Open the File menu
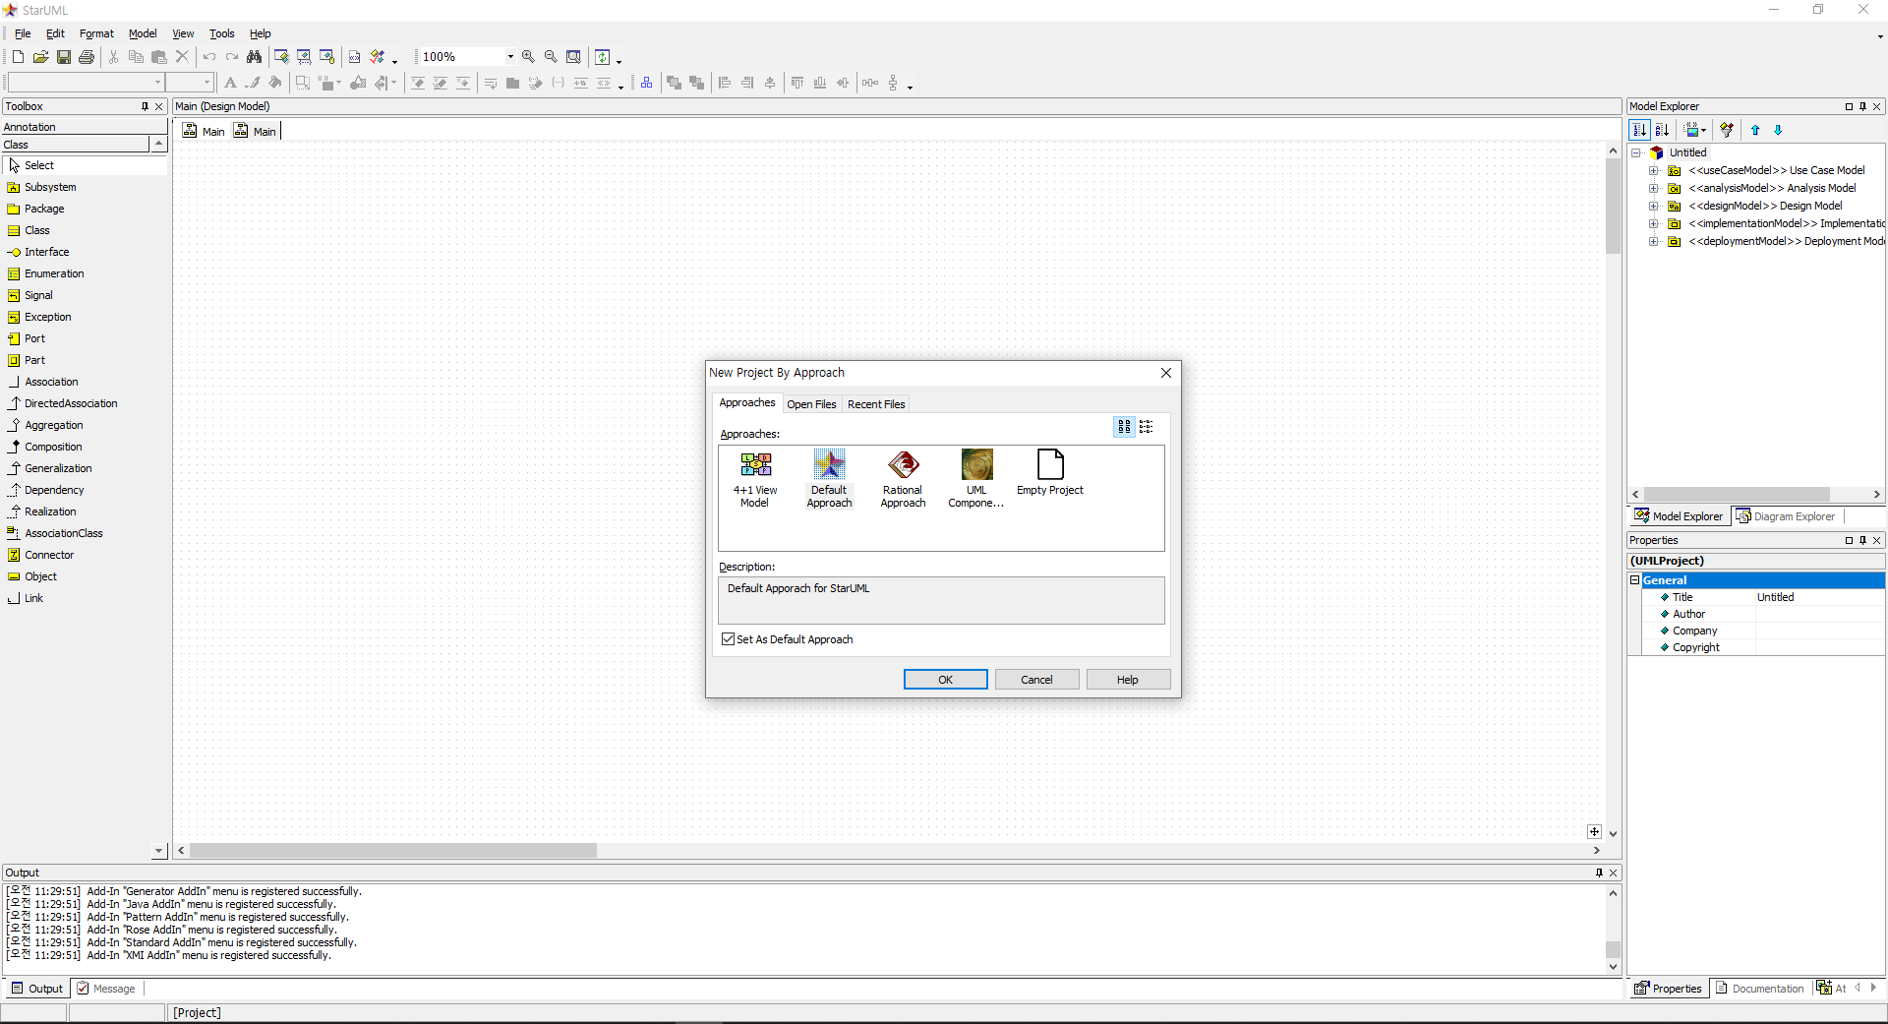Image resolution: width=1888 pixels, height=1024 pixels. [x=23, y=33]
